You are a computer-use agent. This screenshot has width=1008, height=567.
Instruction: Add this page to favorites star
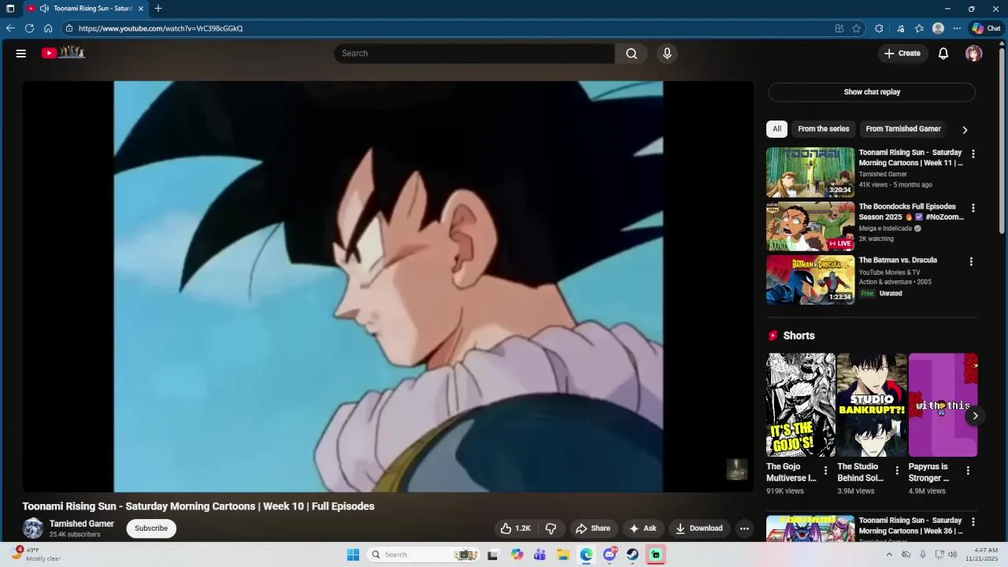[856, 28]
